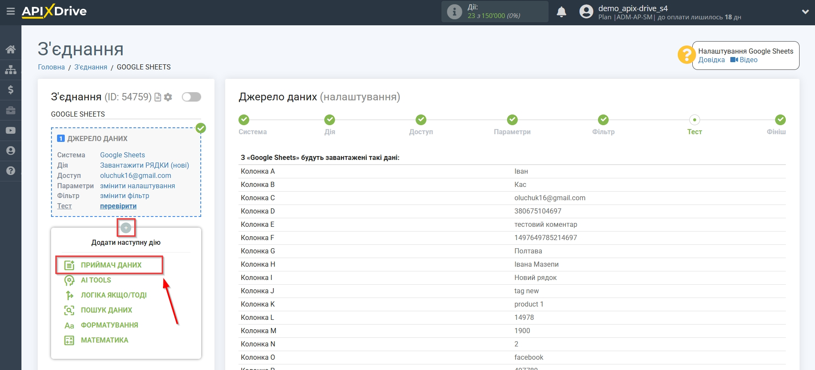Open connection notes document icon
Image resolution: width=815 pixels, height=370 pixels.
[x=158, y=97]
